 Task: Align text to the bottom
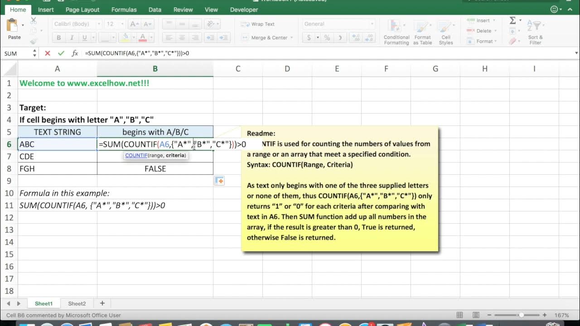(195, 24)
